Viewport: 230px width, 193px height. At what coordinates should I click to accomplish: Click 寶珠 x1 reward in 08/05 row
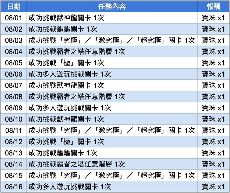click(x=213, y=63)
